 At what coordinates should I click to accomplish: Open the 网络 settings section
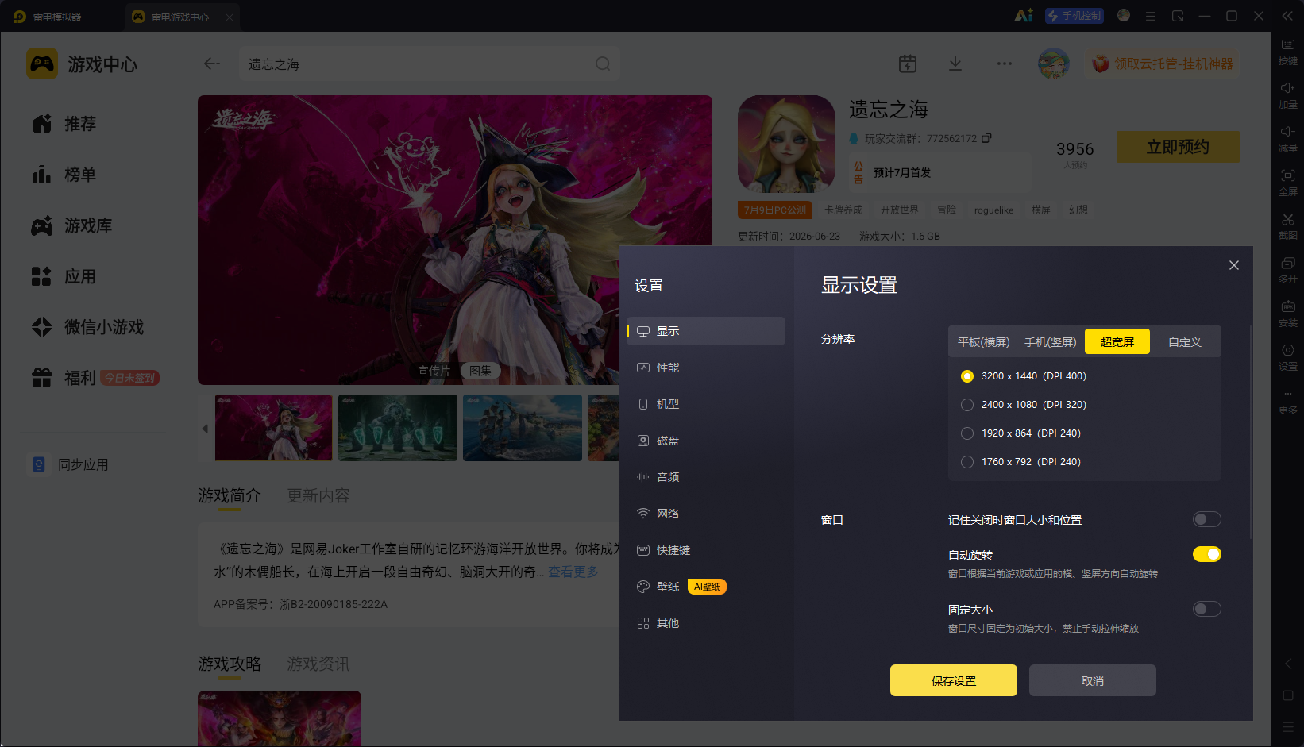coord(705,514)
